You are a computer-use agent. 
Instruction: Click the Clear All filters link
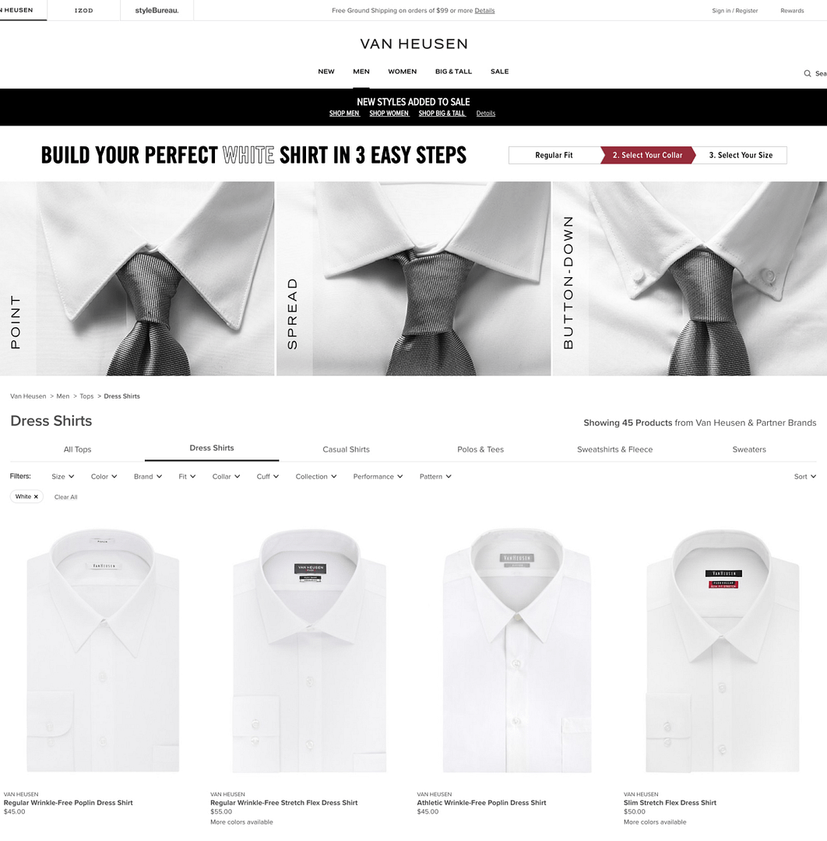(65, 497)
